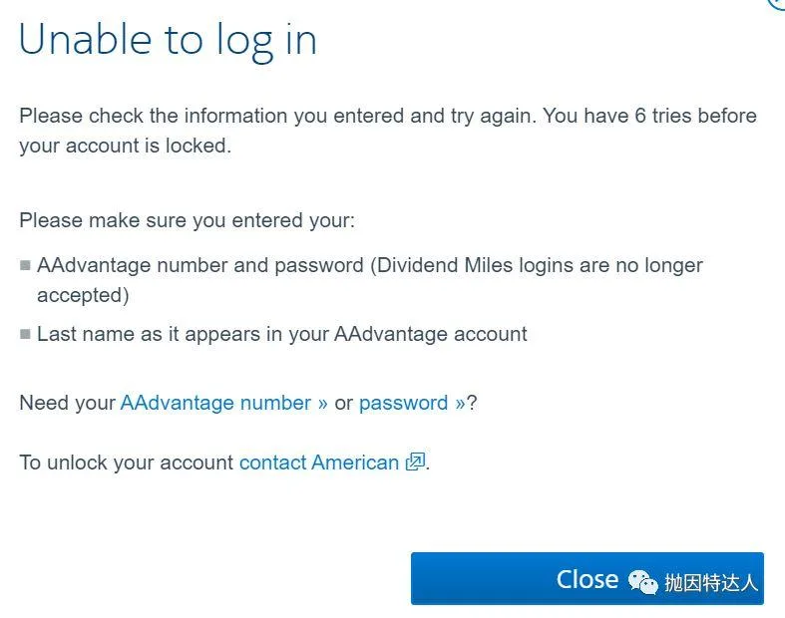Image resolution: width=785 pixels, height=618 pixels.
Task: Click the partial circle icon at top-right corner
Action: click(x=777, y=4)
